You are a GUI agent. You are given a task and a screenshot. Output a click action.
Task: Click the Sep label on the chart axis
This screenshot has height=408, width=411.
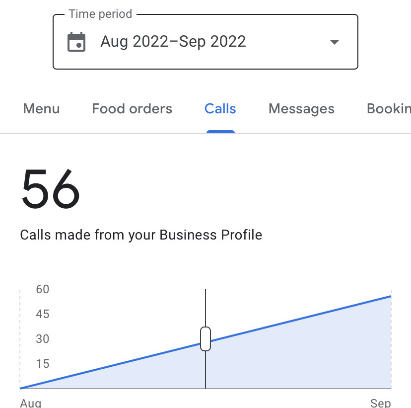381,403
